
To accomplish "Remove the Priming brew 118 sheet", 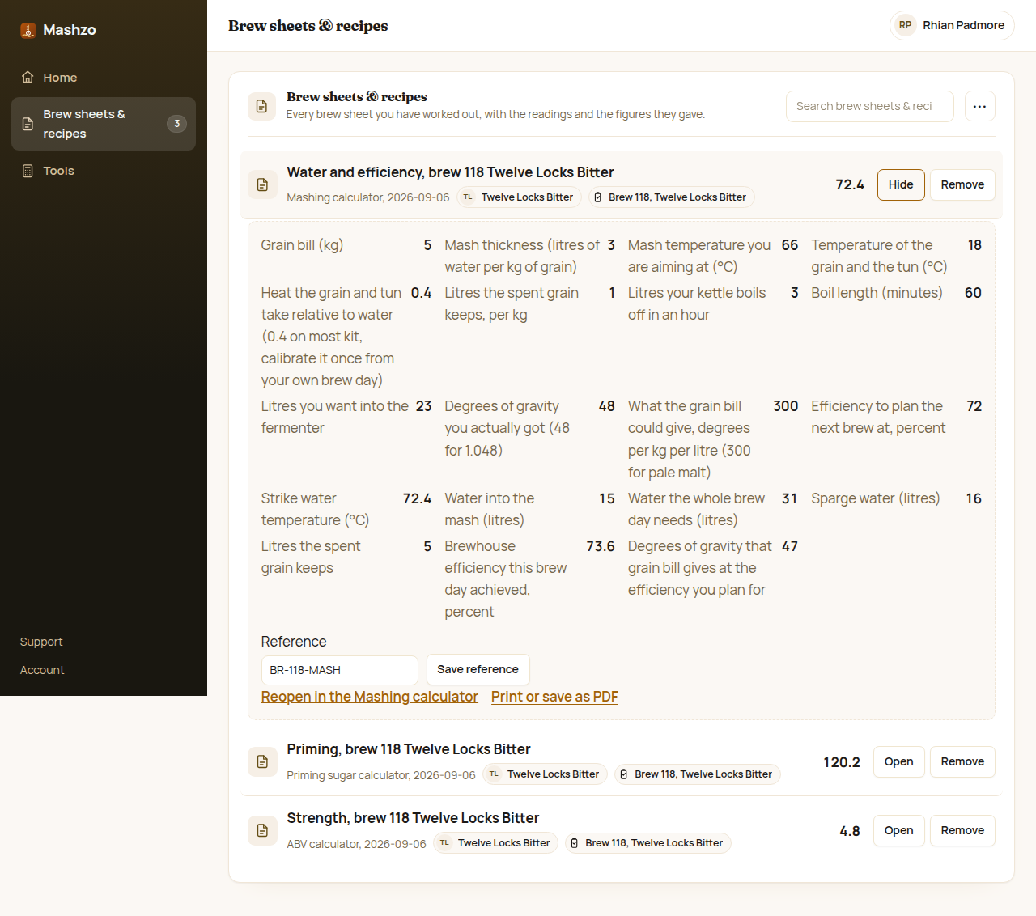I will (962, 761).
